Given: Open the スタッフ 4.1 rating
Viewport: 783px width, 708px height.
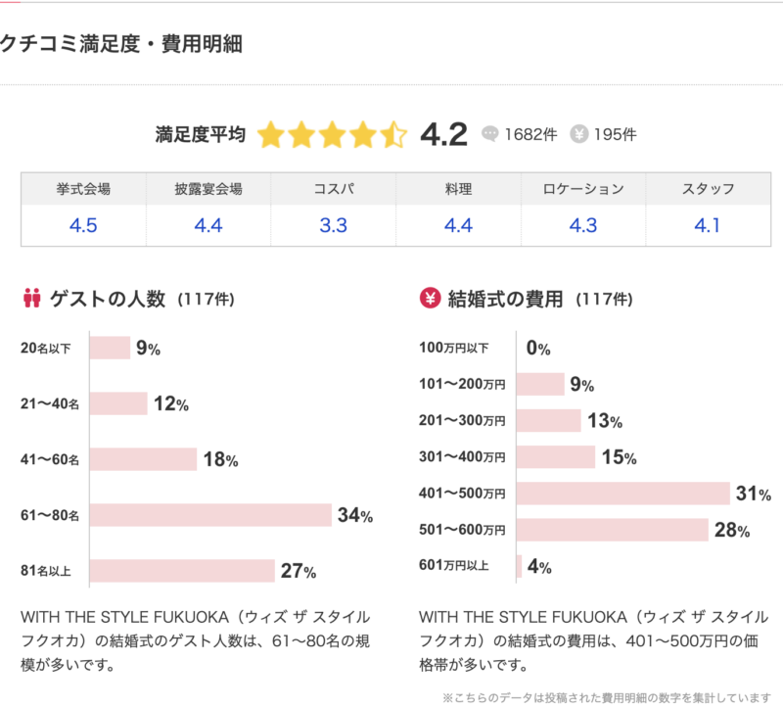Looking at the screenshot, I should click(x=707, y=226).
